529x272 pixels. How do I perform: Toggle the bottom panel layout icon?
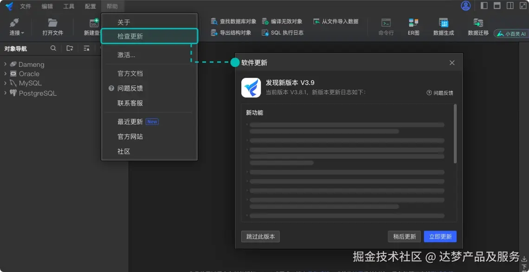point(497,6)
